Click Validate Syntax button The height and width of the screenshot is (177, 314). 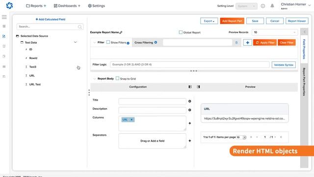[284, 65]
